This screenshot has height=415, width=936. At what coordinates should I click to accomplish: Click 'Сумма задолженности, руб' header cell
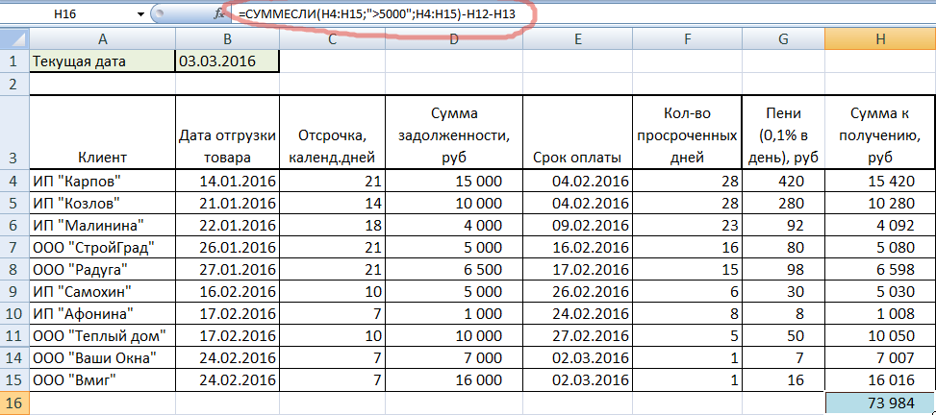click(x=454, y=132)
